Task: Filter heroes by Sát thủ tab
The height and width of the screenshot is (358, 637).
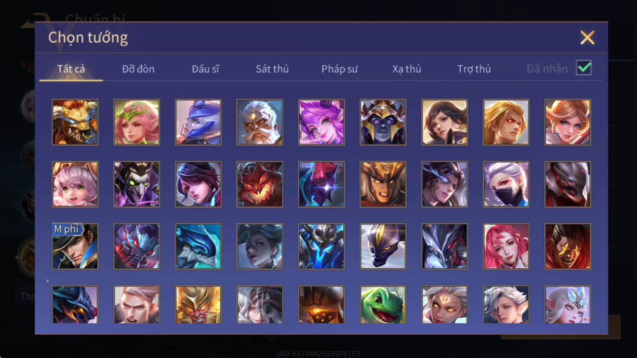Action: (272, 69)
